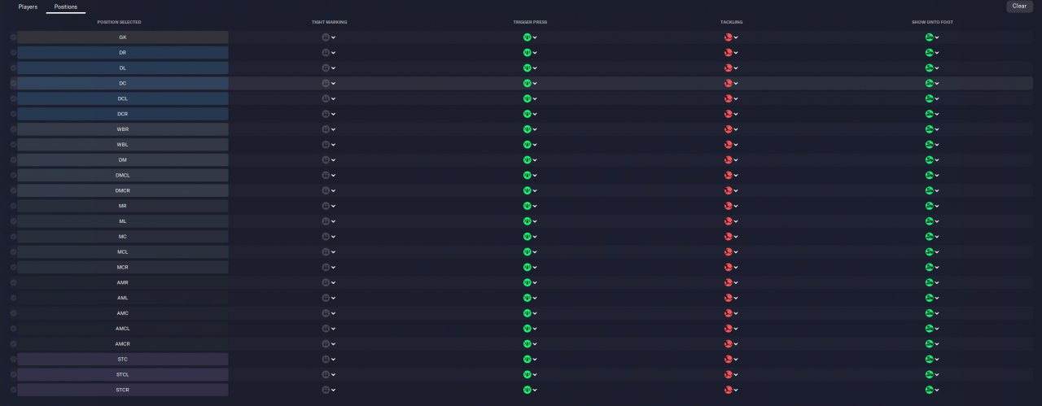Image resolution: width=1042 pixels, height=406 pixels.
Task: Select the Positions tab
Action: point(66,7)
